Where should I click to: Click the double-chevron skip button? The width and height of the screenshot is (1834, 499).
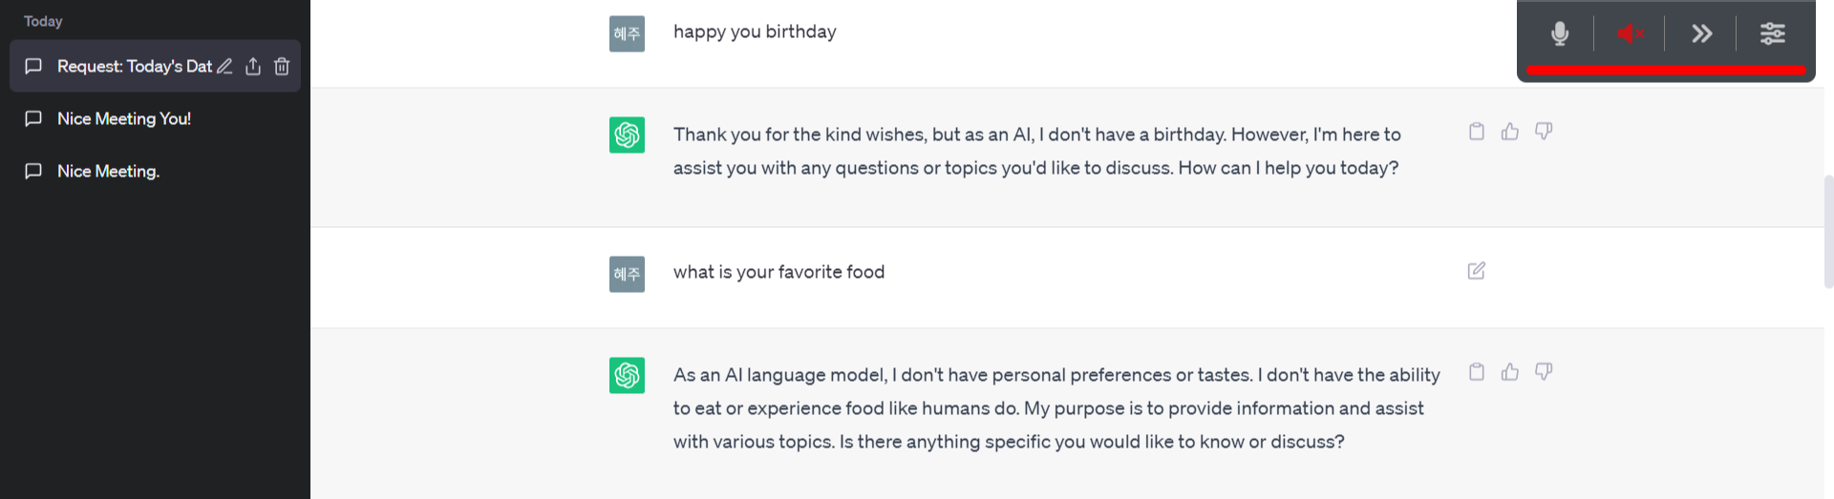(1701, 33)
